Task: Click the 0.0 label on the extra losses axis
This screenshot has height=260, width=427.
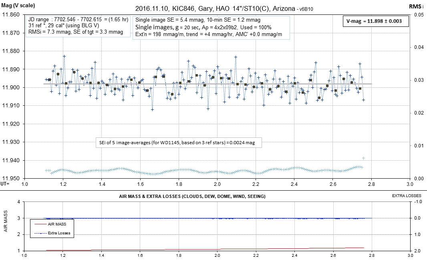Action: [418, 218]
